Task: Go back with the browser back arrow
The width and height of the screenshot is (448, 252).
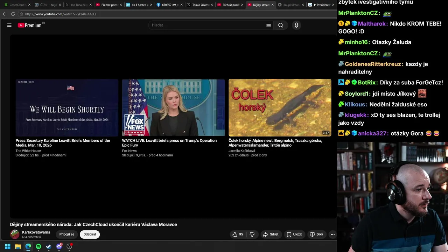Action: point(5,14)
